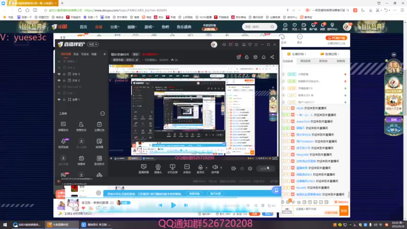Click gift box icon in companion toolbar
407x229 pixels.
click(x=238, y=57)
